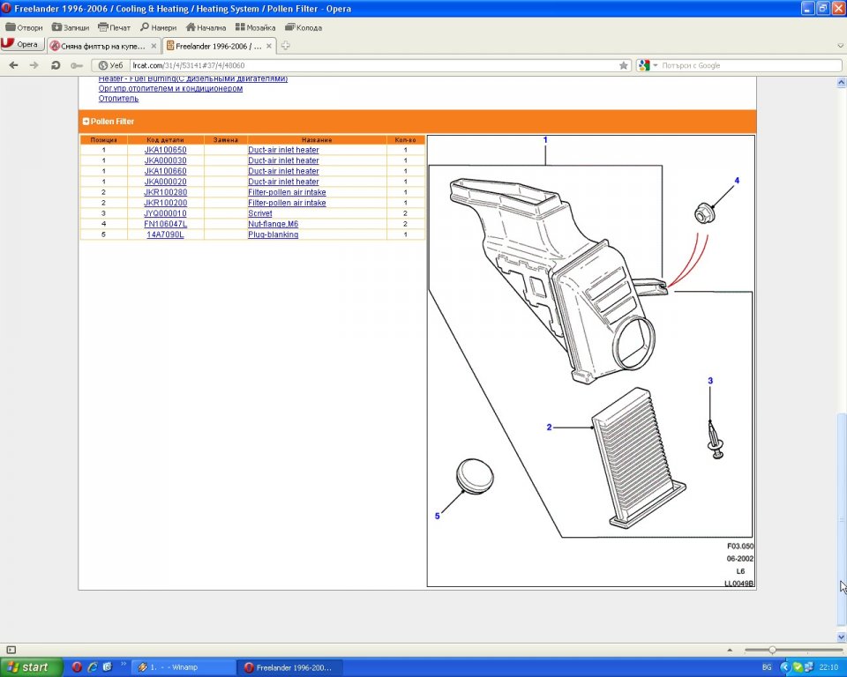The width and height of the screenshot is (847, 677).
Task: Toggle the panel icon in status bar
Action: click(11, 650)
